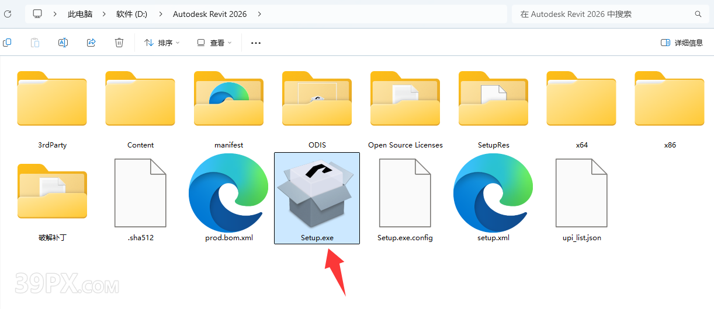Expand the chevron after 软件 (D:)

[160, 14]
